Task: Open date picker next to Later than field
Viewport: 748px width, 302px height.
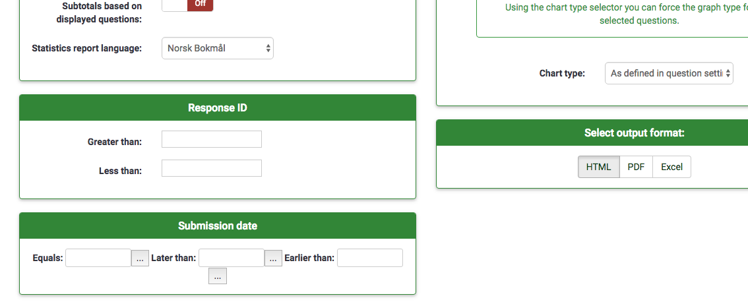Action: point(273,258)
